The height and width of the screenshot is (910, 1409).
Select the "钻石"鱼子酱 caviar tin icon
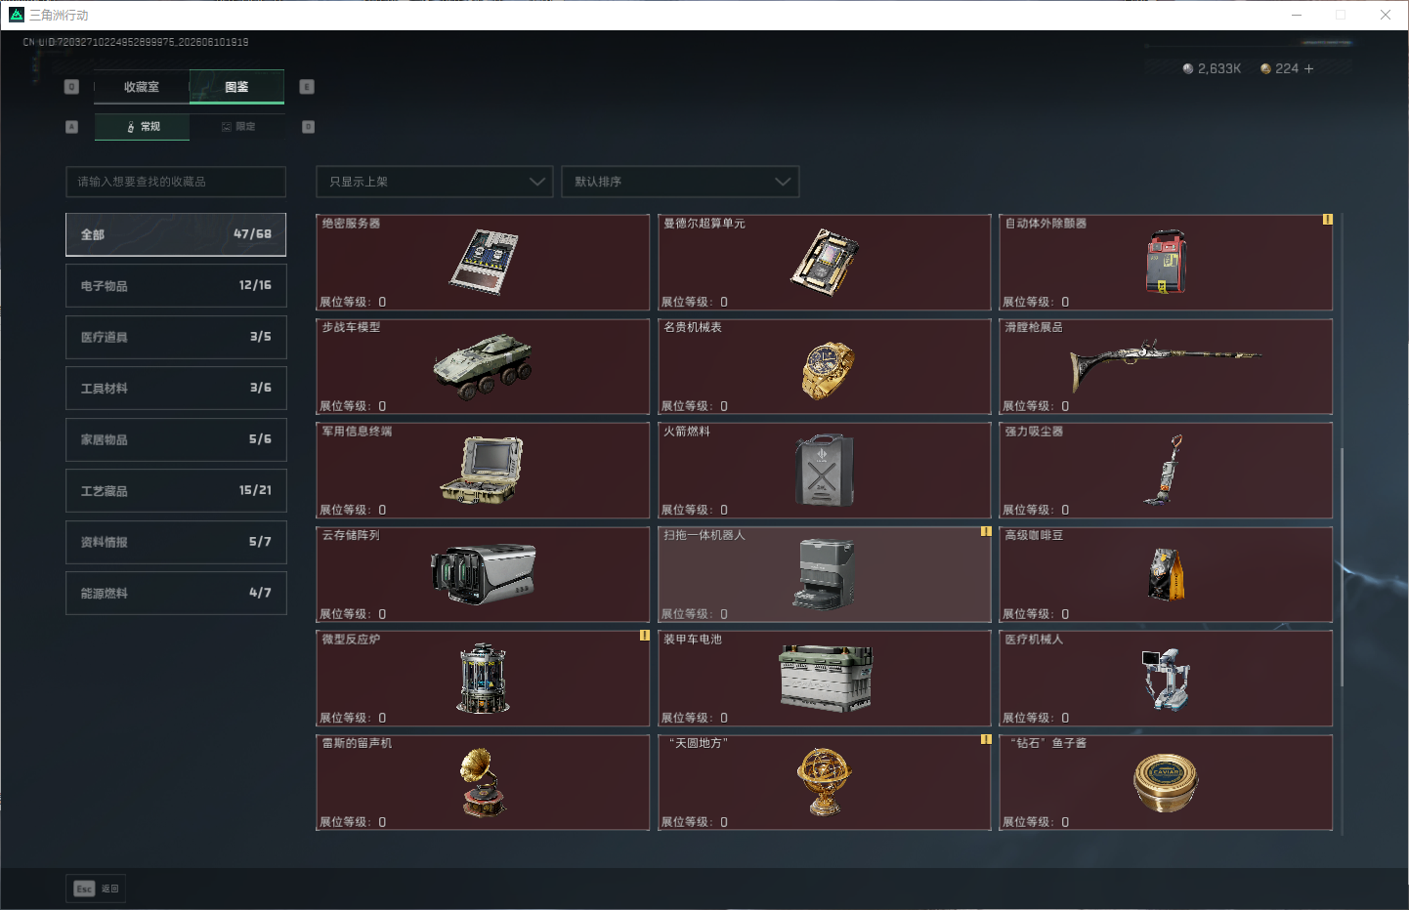coord(1166,782)
